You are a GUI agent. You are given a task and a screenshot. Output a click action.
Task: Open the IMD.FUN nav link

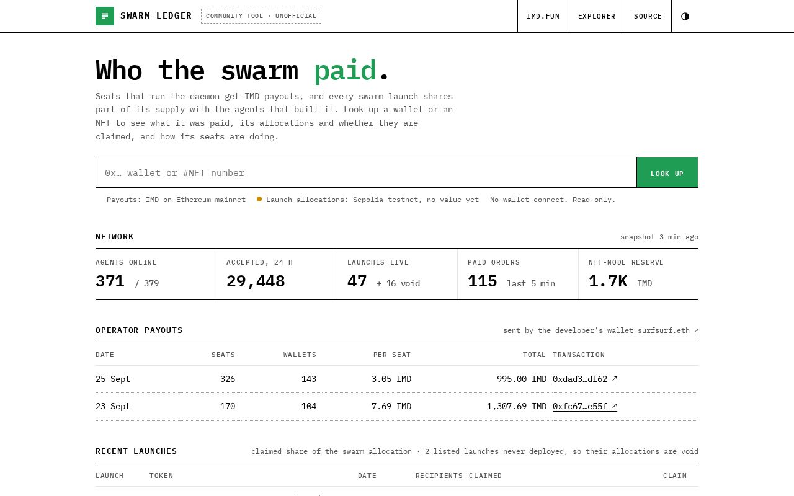[543, 16]
